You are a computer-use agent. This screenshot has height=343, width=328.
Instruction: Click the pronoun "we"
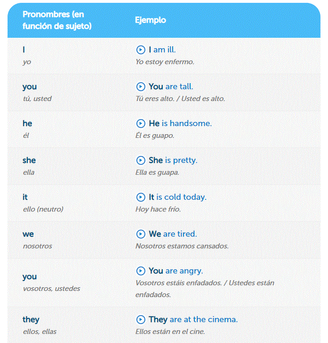pos(28,234)
